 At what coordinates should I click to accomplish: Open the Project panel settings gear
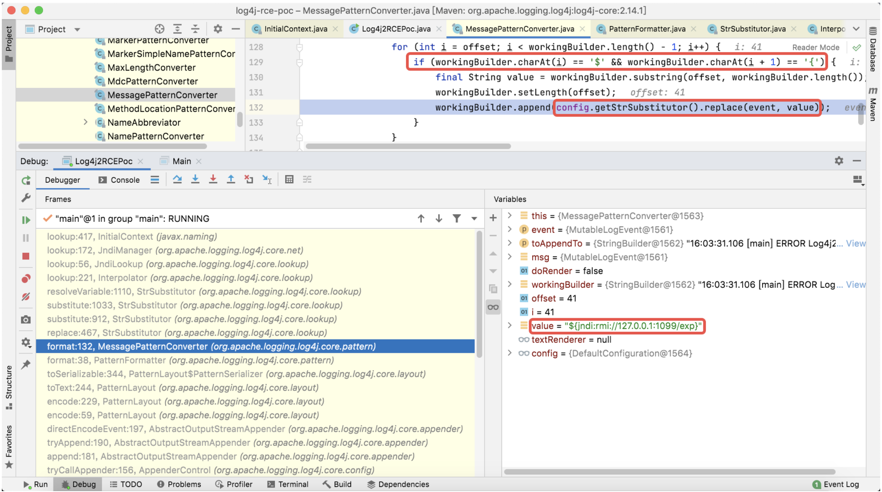tap(218, 29)
